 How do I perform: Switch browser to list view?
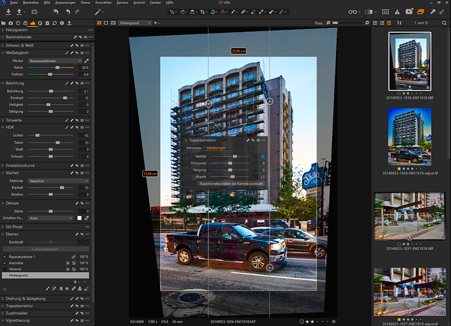(x=382, y=23)
